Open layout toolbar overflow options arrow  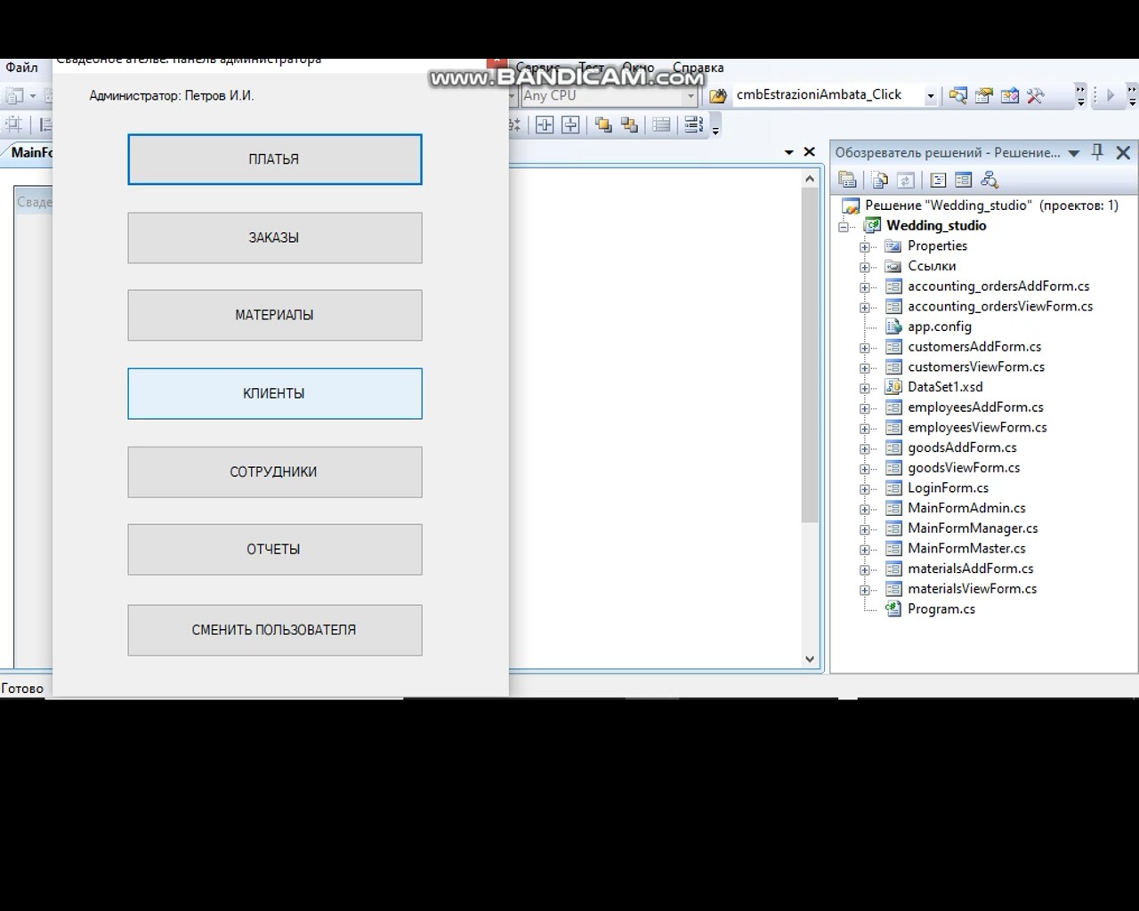coord(715,127)
